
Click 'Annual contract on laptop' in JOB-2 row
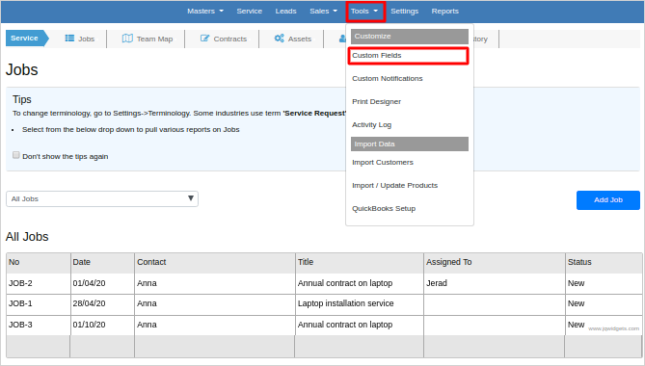click(x=360, y=283)
